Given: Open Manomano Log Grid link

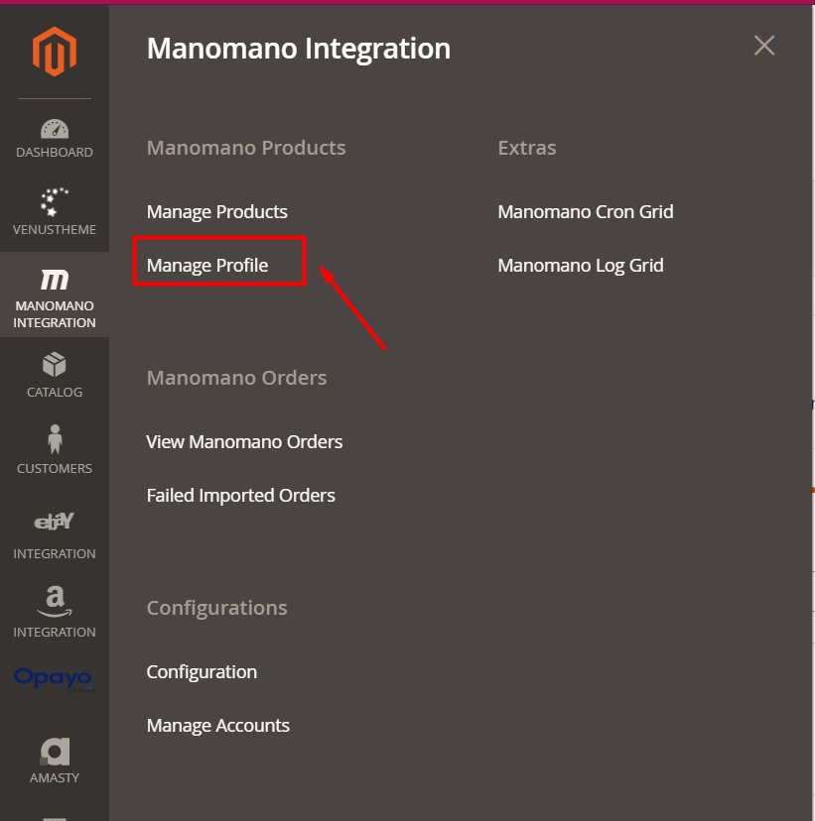Looking at the screenshot, I should [581, 266].
